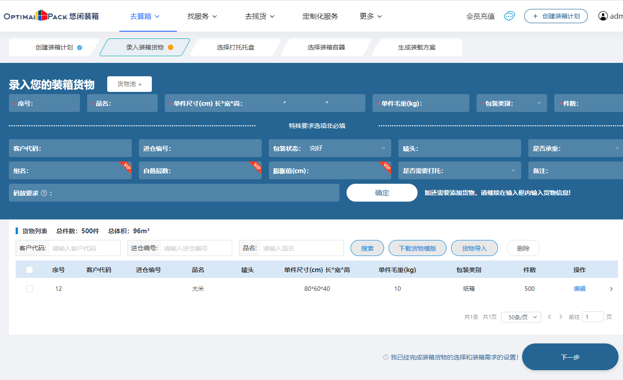The image size is (623, 380).
Task: Open the 找服务 menu
Action: (x=202, y=17)
